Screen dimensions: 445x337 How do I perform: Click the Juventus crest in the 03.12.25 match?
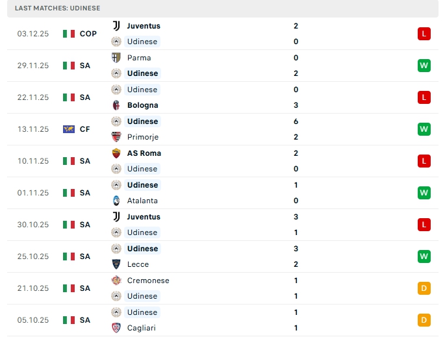[116, 26]
